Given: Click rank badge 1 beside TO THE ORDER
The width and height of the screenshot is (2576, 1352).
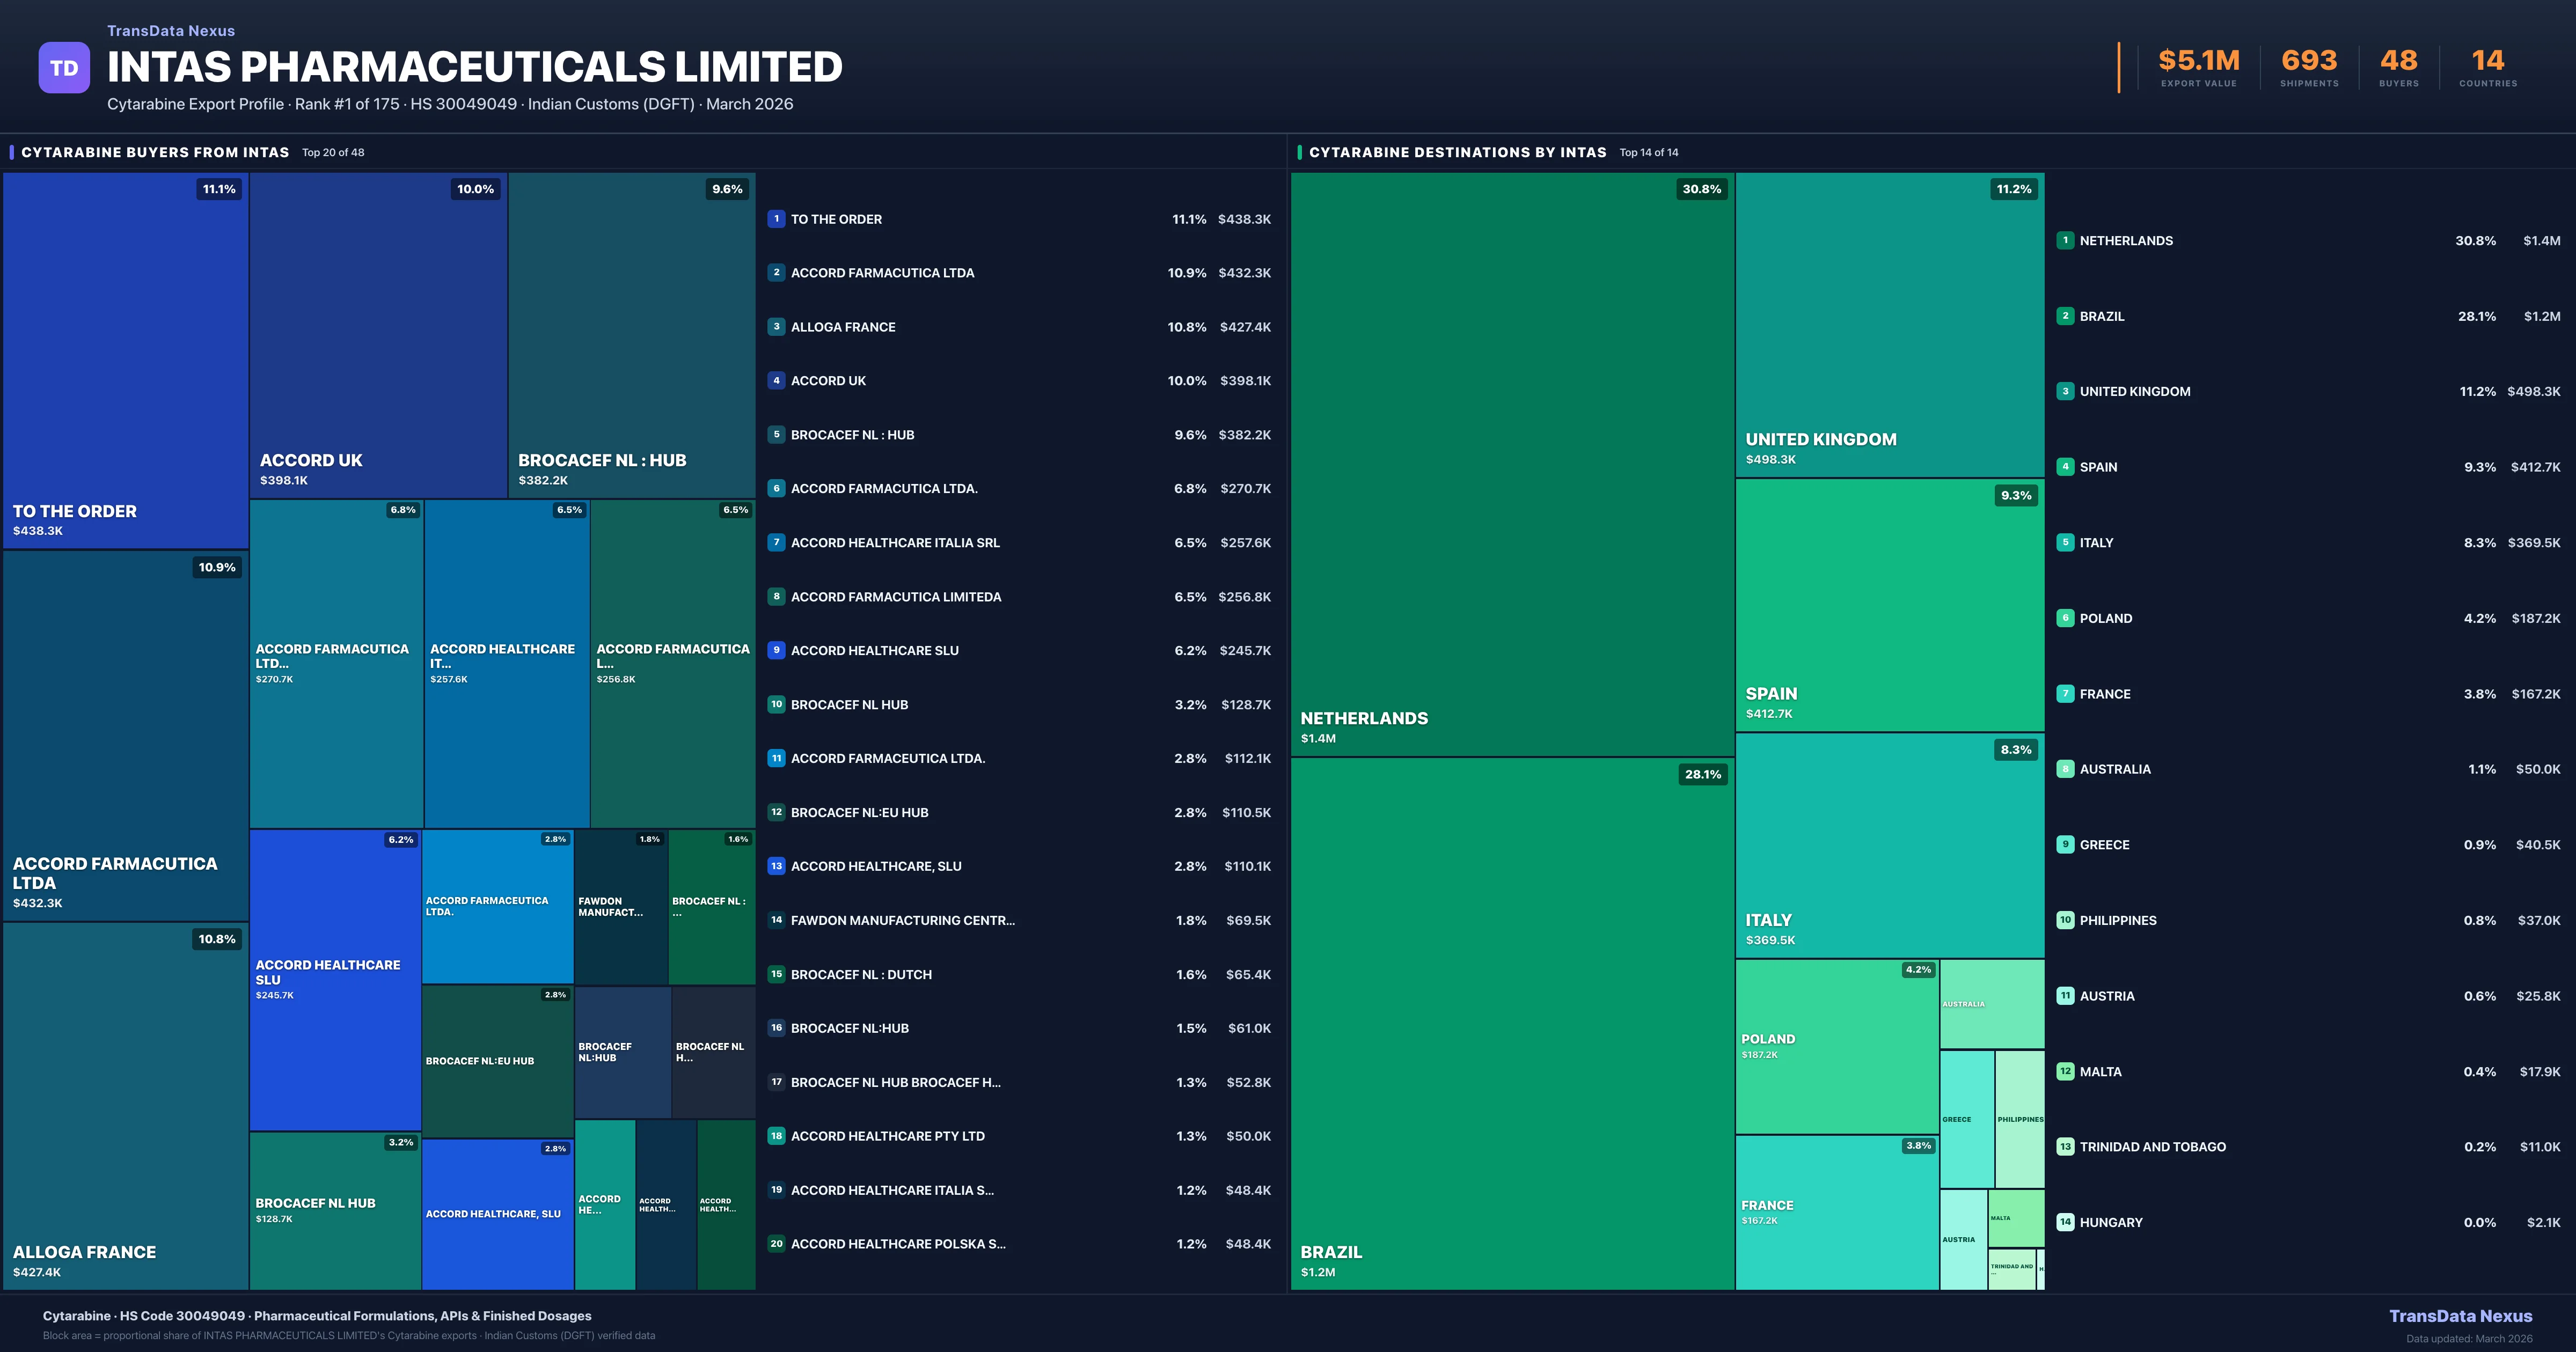Looking at the screenshot, I should point(776,219).
